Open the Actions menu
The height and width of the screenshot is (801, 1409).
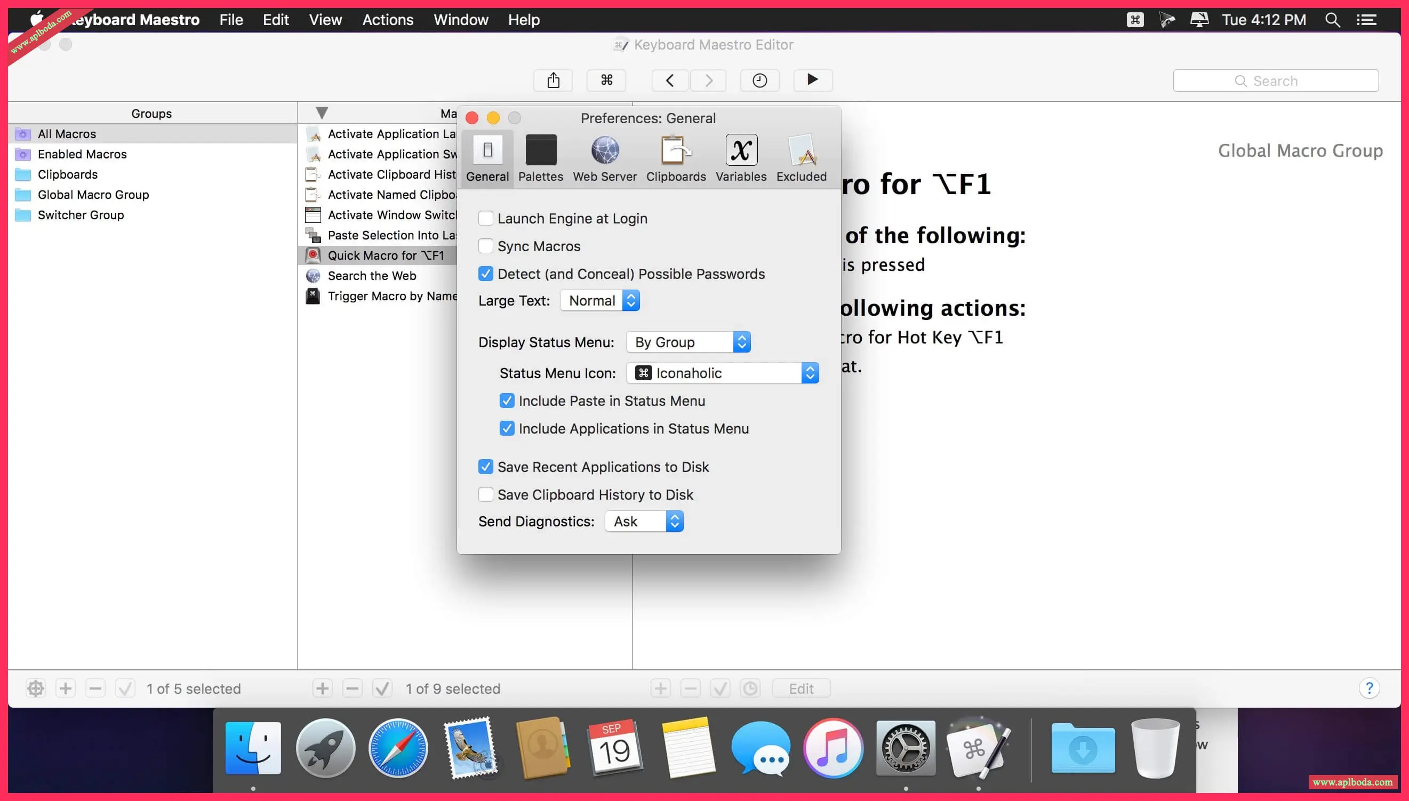(388, 20)
